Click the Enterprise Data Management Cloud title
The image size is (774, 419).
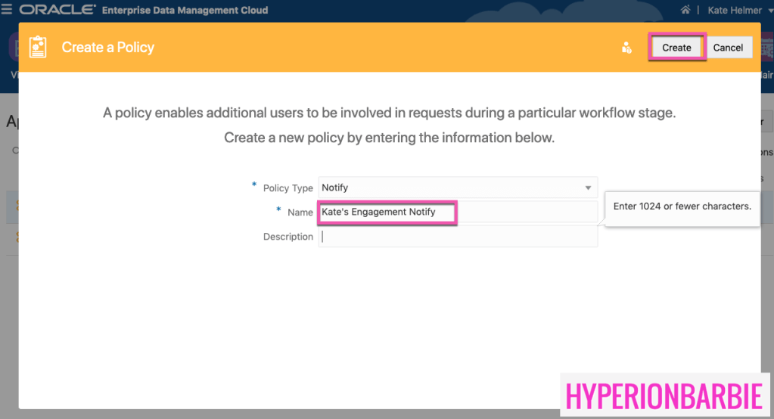pyautogui.click(x=185, y=10)
